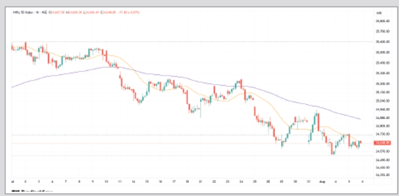Image resolution: width=399 pixels, height=196 pixels.
Task: Click the watermark text at bottom left
Action: coord(30,191)
